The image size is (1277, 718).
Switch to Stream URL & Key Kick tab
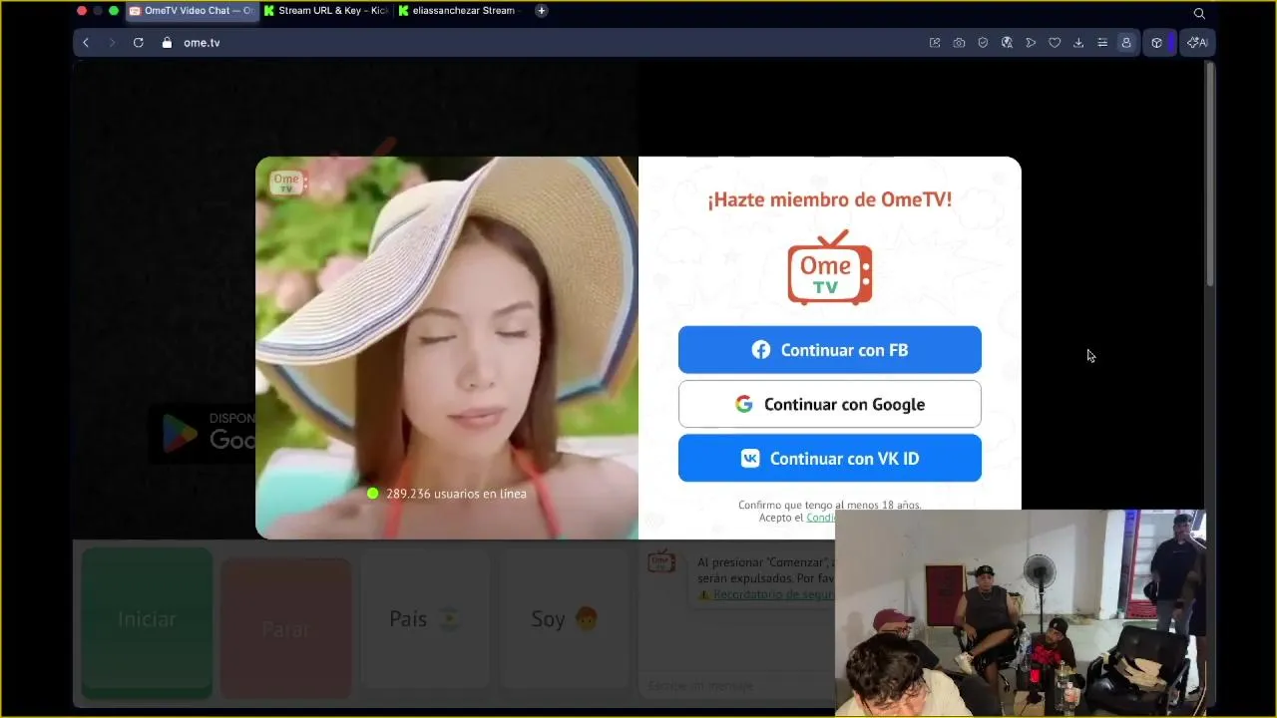point(326,11)
